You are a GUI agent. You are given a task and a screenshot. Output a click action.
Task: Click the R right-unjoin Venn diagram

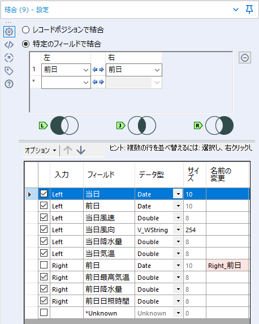[219, 125]
